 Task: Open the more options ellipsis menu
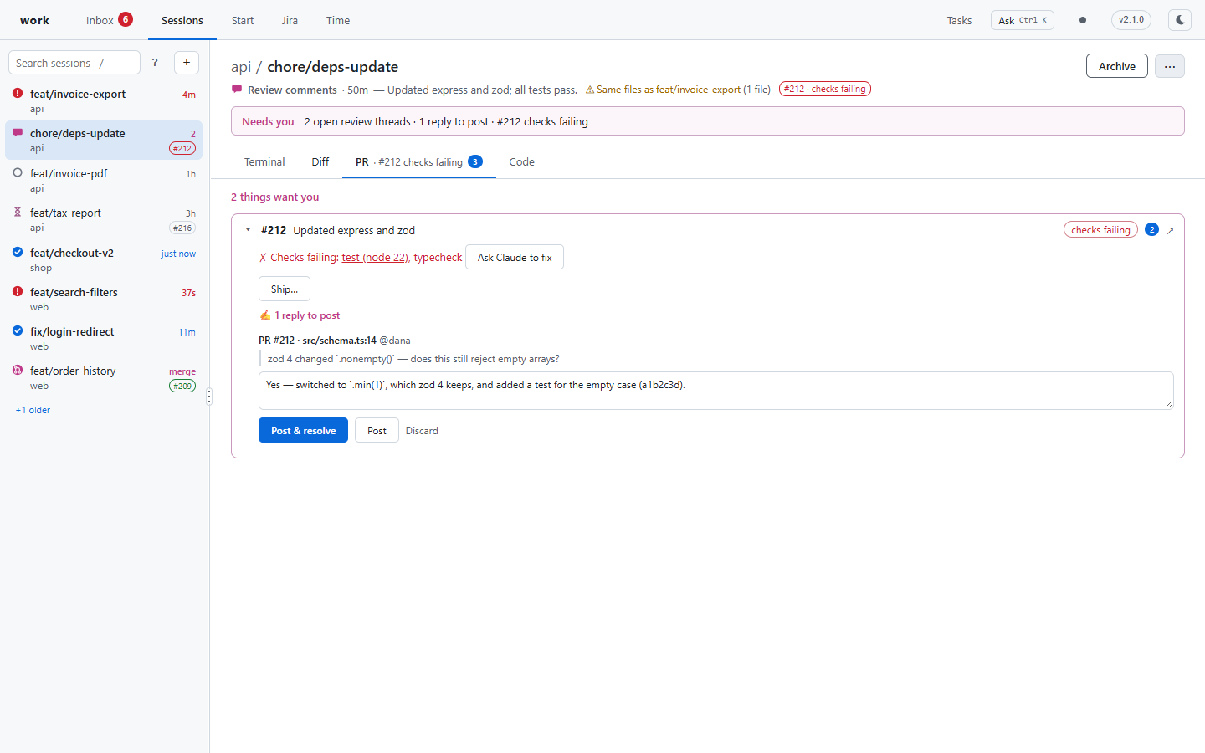click(1170, 66)
